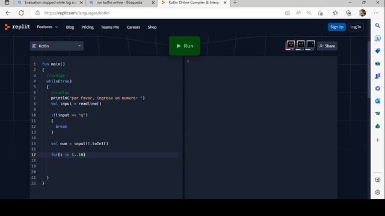Screen dimensions: 385x216
Task: Open sidebar search
Action: tap(378, 25)
